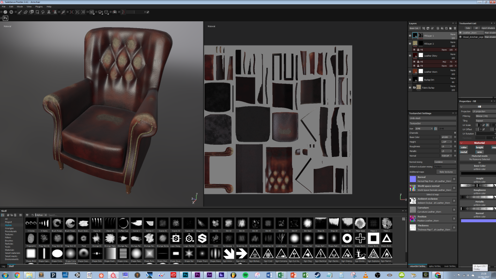Select the Fingerprint alpha in the shelf

31,239
